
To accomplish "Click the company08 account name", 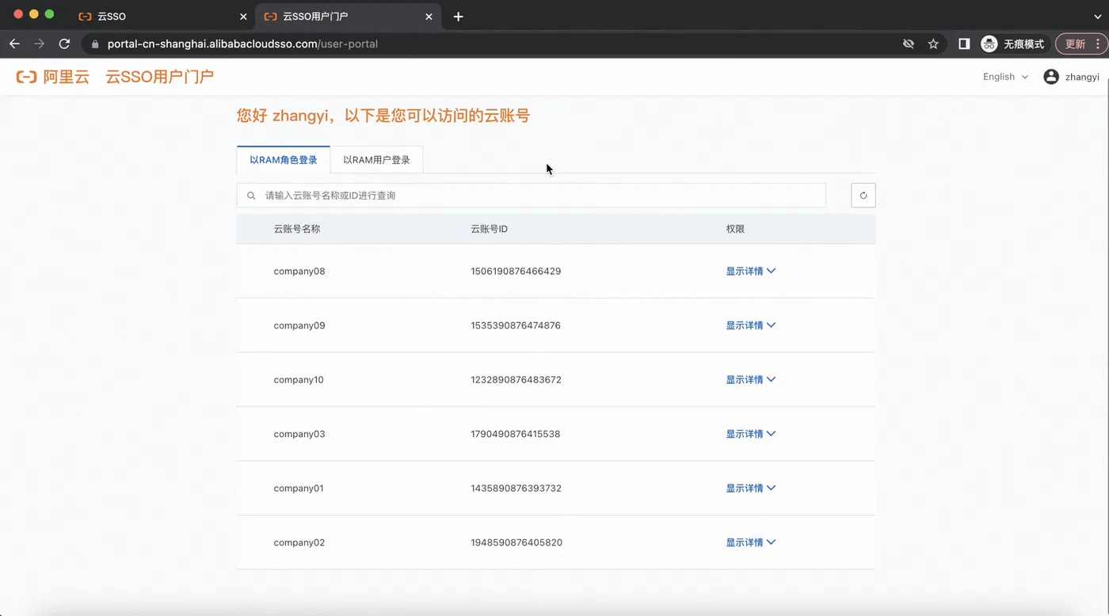I will tap(299, 271).
